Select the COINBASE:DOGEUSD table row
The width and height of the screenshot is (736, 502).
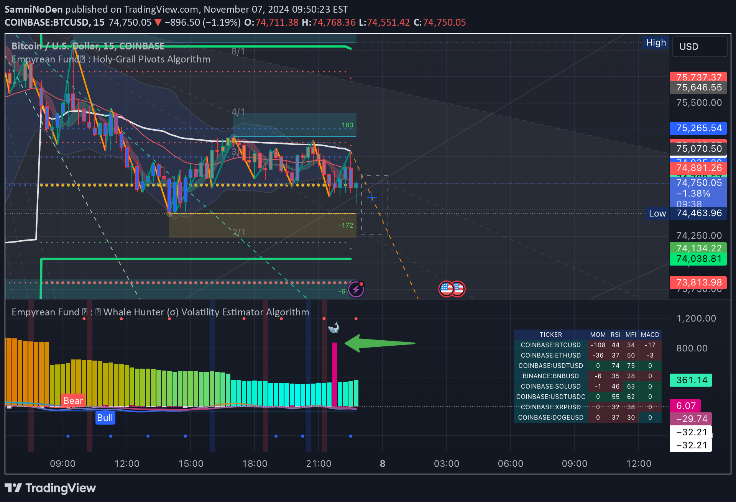click(x=588, y=417)
